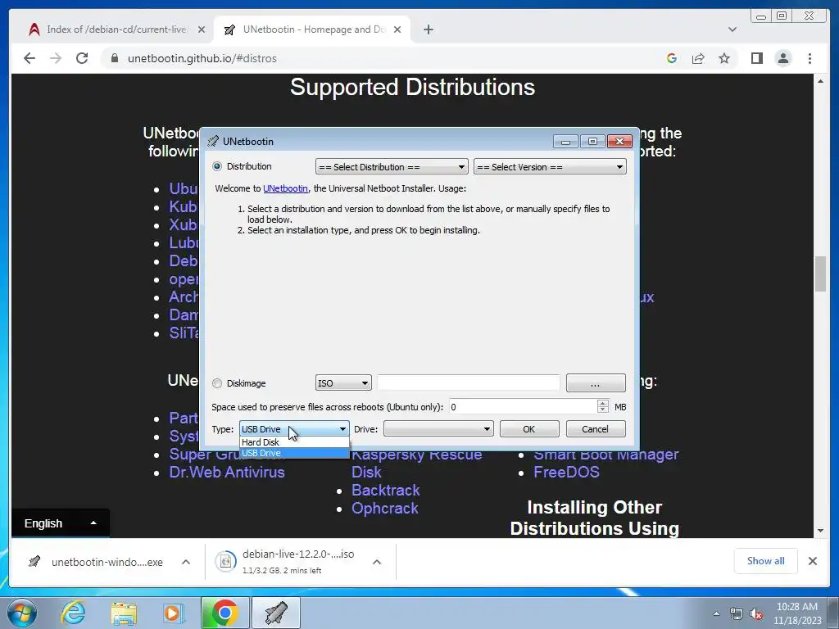Select the Distribution radio button
Viewport: 839px width, 629px height.
click(x=217, y=166)
